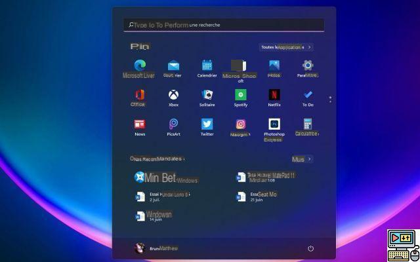Screen dimensions: 420x262
Task: Open the all applications list button
Action: point(286,47)
